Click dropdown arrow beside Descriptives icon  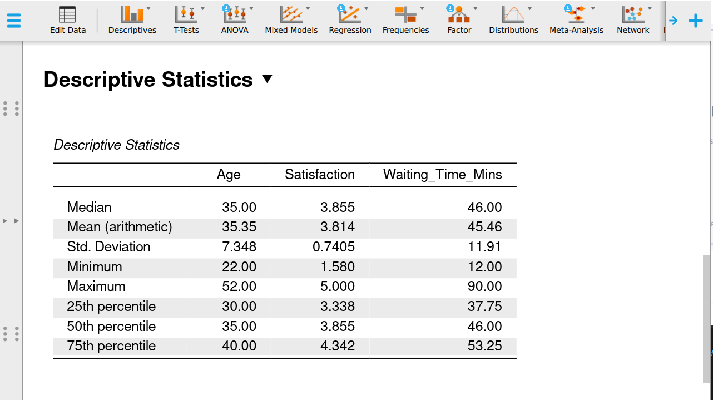[x=148, y=8]
